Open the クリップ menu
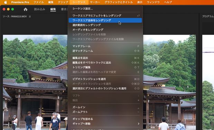 pyautogui.click(x=63, y=2)
